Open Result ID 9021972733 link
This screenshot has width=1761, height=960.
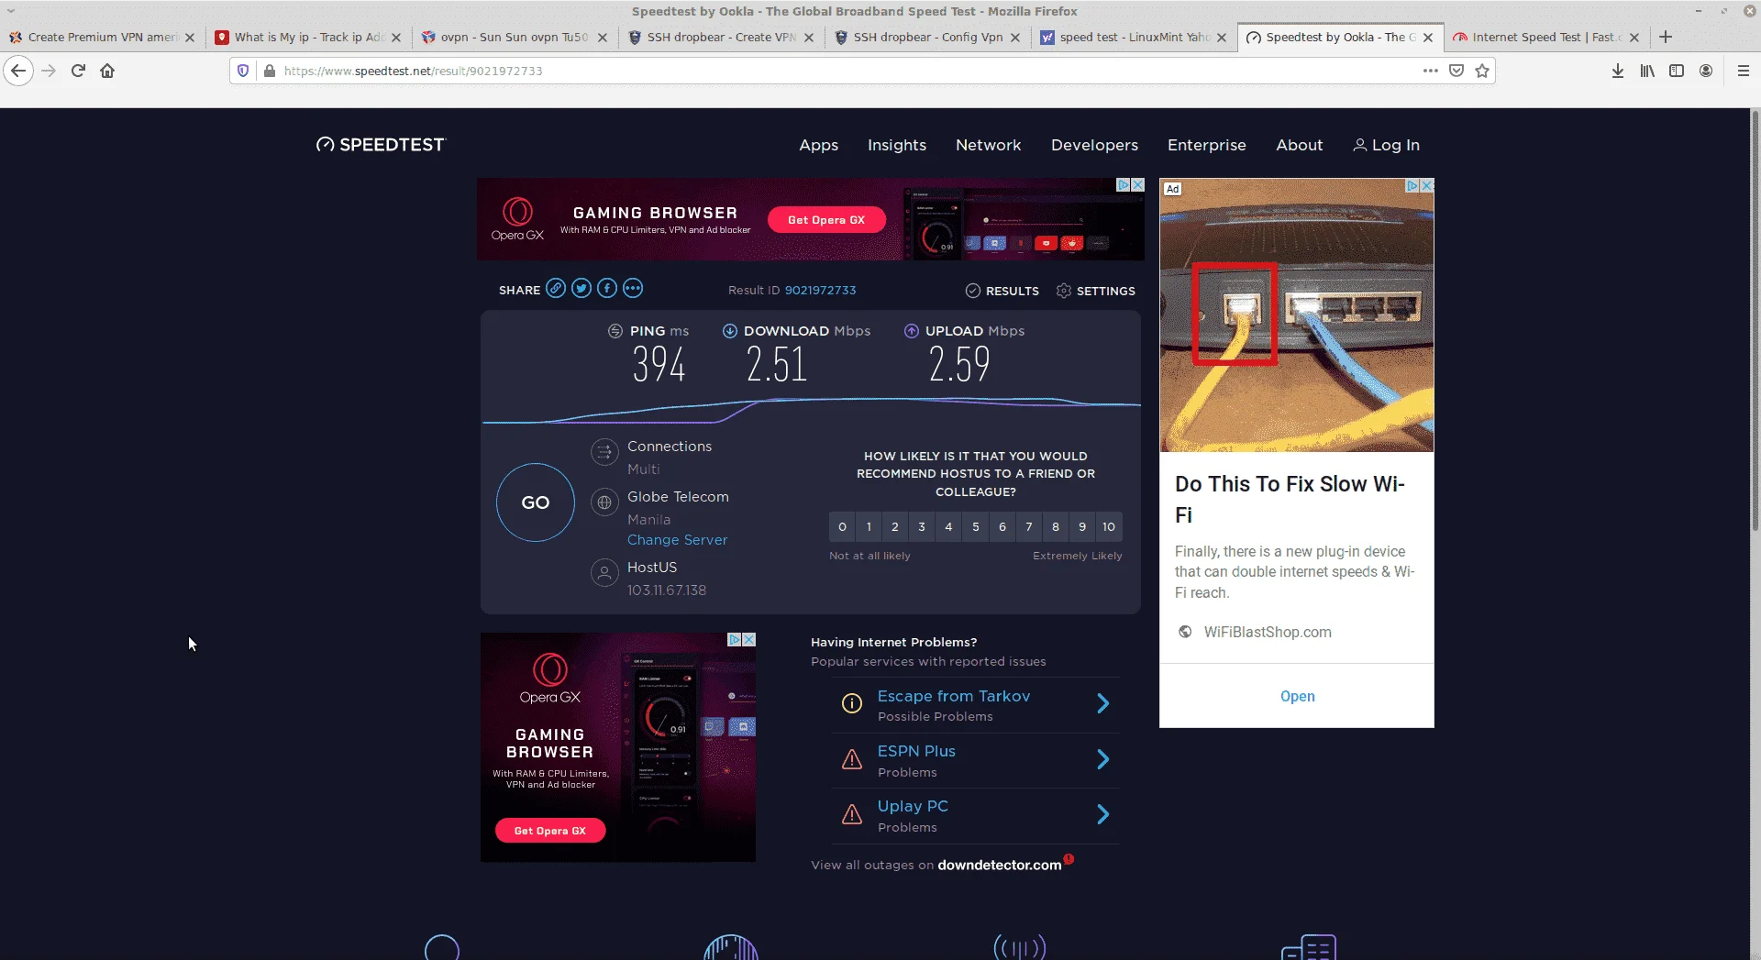coord(820,290)
